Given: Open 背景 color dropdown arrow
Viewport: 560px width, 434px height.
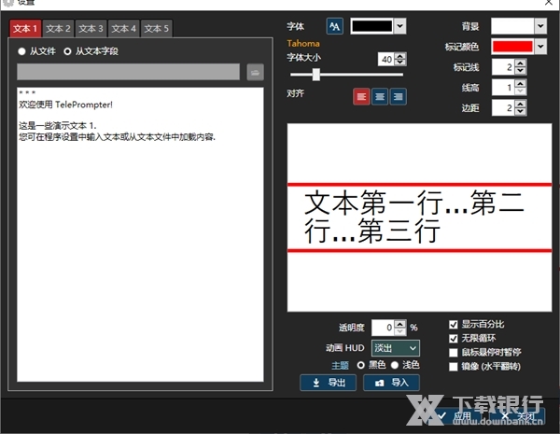Looking at the screenshot, I should tap(540, 26).
